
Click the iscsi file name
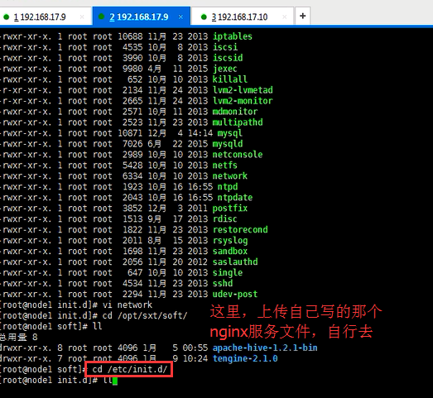pyautogui.click(x=225, y=47)
